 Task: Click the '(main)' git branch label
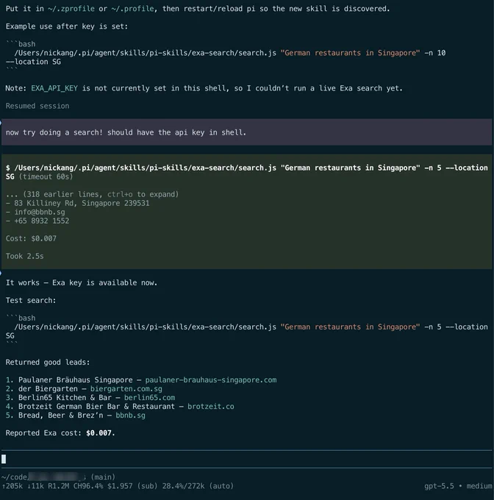[x=103, y=477]
